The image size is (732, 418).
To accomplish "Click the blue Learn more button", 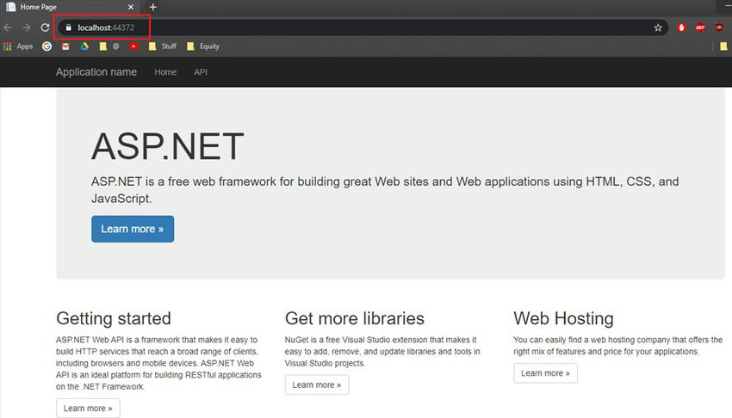I will point(133,229).
